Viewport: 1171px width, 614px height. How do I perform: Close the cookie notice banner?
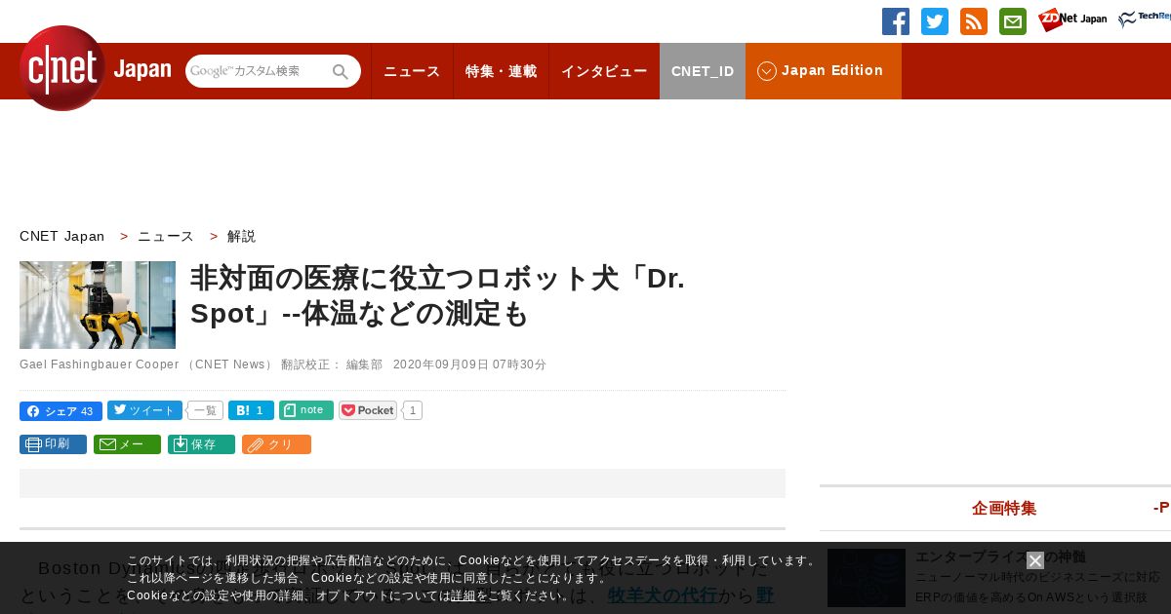[x=1035, y=560]
